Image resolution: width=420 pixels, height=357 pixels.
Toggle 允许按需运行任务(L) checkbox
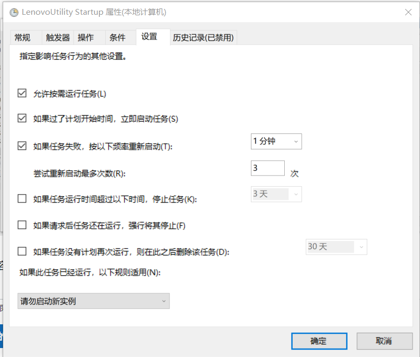(22, 93)
